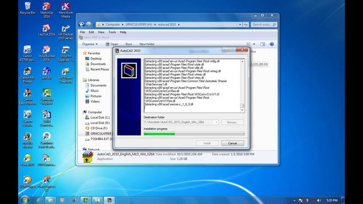The width and height of the screenshot is (363, 204).
Task: Open the Destination folder combo dropdown
Action: point(217,122)
